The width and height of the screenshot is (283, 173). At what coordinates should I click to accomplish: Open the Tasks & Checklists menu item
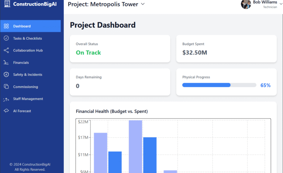(28, 38)
